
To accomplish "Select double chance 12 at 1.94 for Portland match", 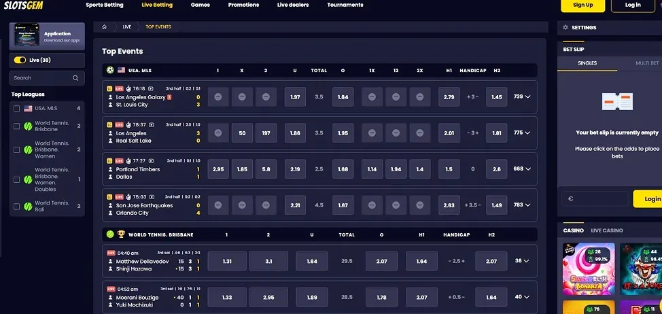I will tap(396, 169).
